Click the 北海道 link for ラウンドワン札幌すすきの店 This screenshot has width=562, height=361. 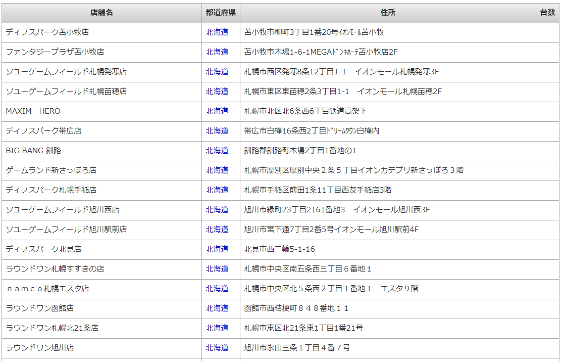pyautogui.click(x=217, y=269)
